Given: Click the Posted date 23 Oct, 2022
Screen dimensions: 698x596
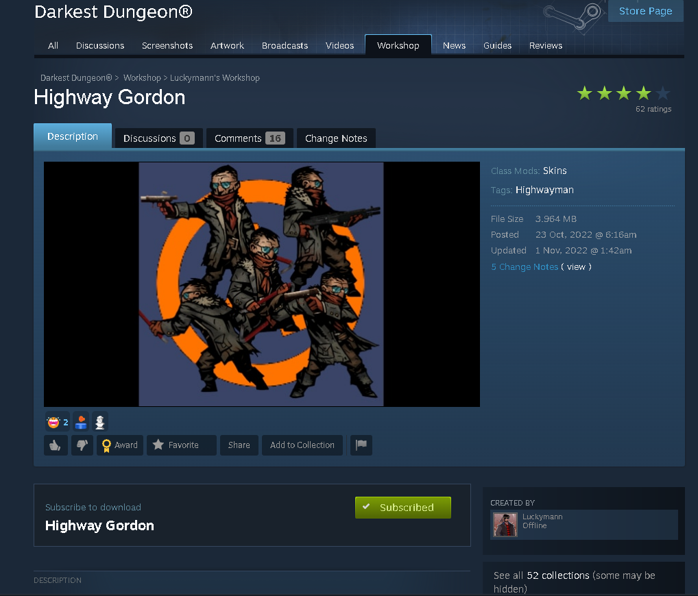Looking at the screenshot, I should [586, 234].
